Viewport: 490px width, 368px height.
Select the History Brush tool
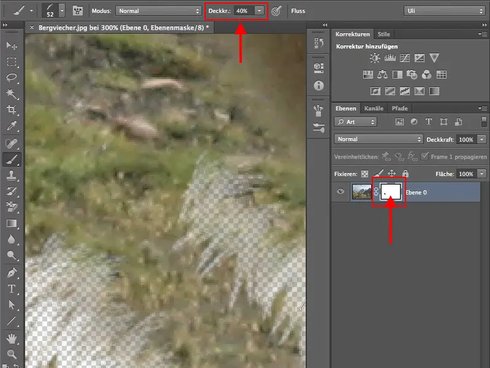tap(12, 191)
